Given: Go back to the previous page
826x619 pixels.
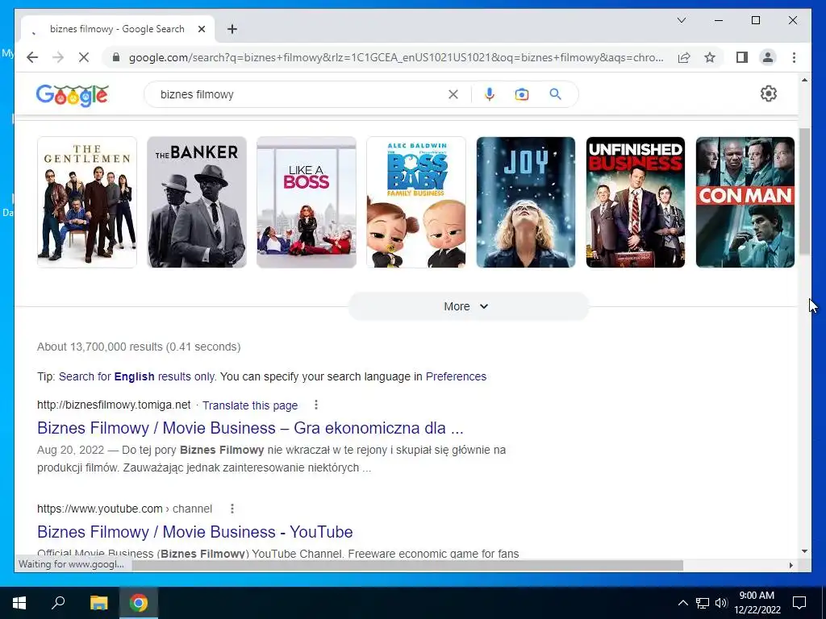Looking at the screenshot, I should pos(32,57).
